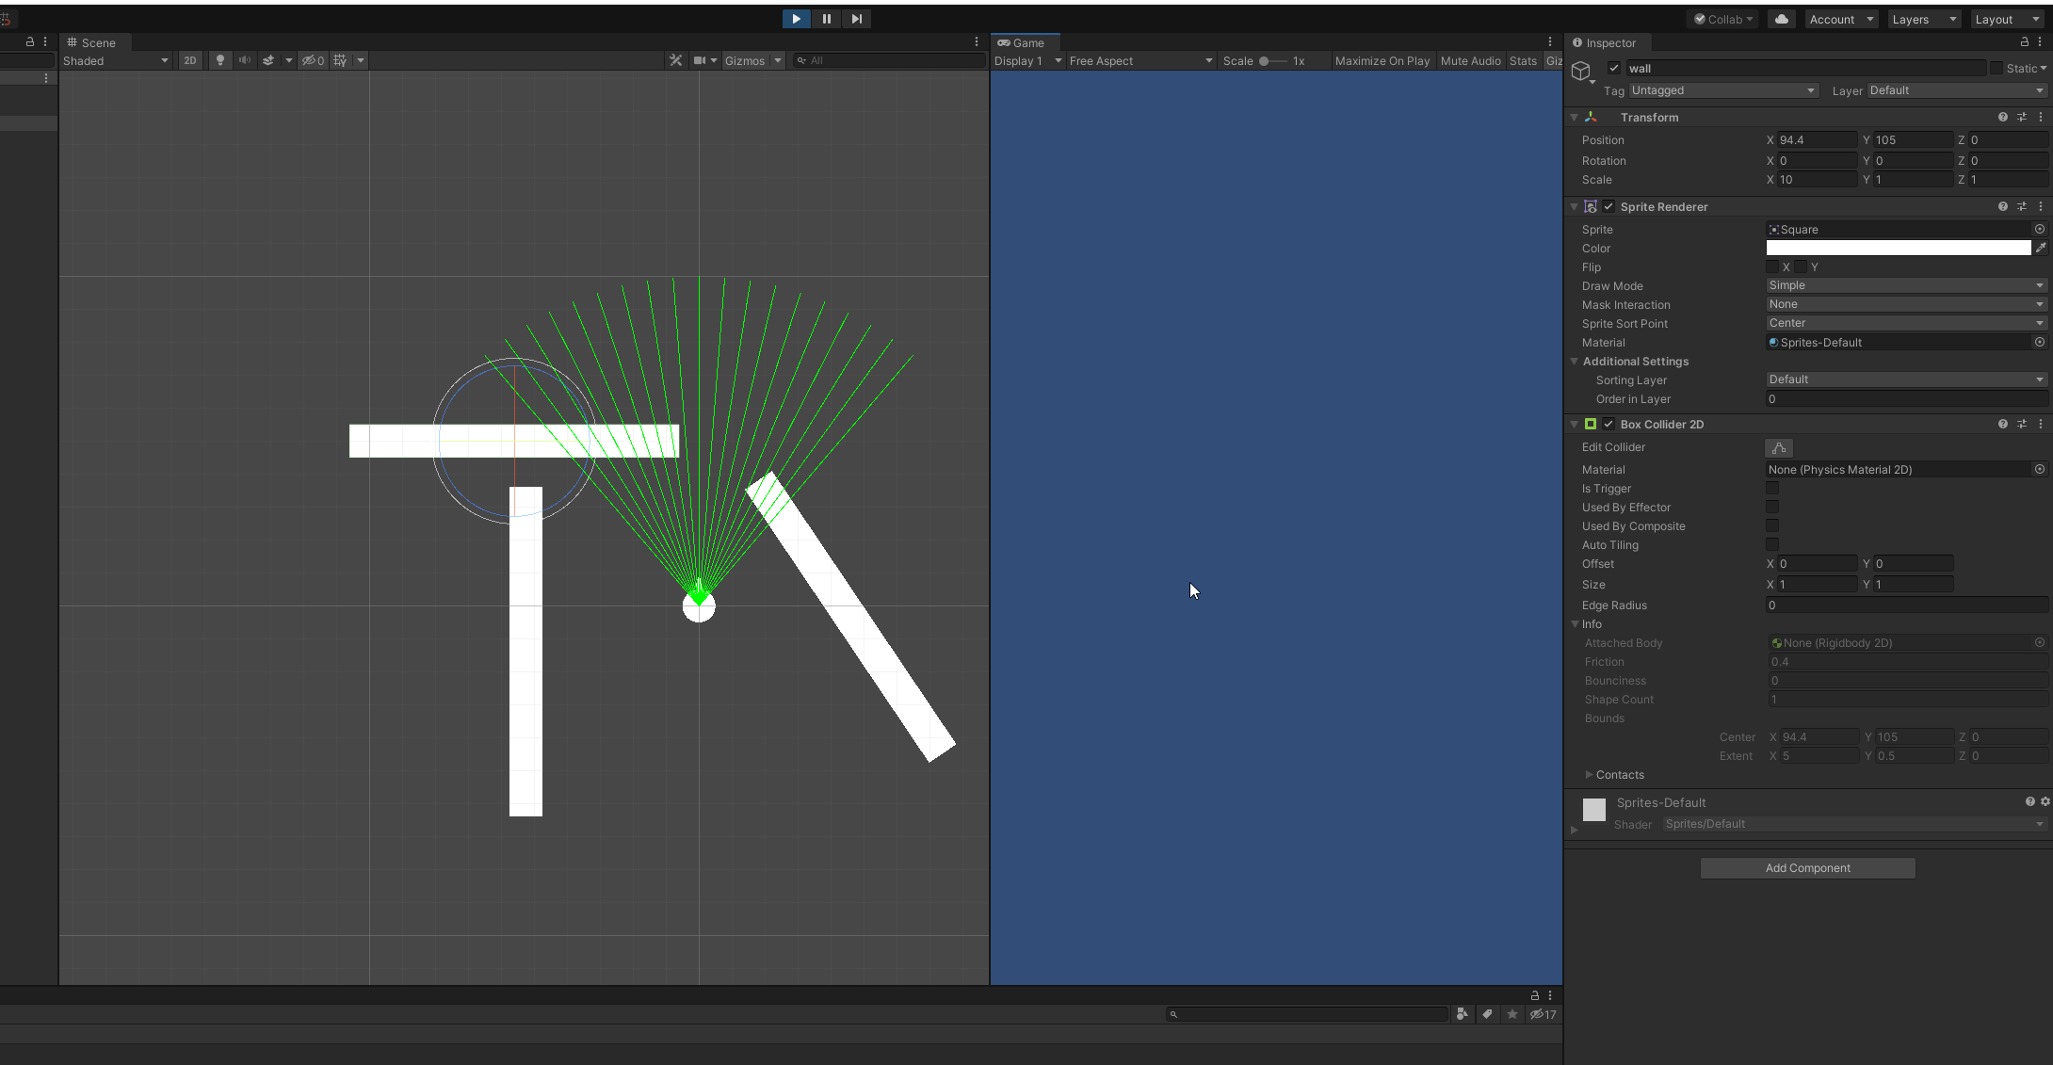
Task: Open the Shaded draw mode dropdown
Action: (115, 60)
